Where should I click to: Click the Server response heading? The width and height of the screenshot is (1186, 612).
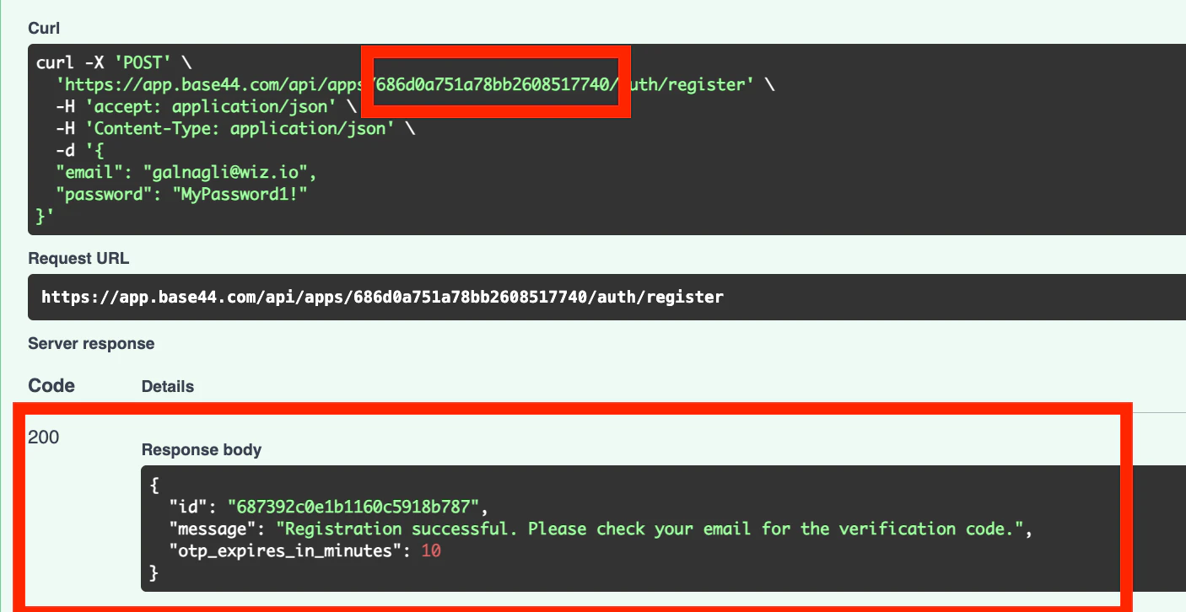[91, 344]
